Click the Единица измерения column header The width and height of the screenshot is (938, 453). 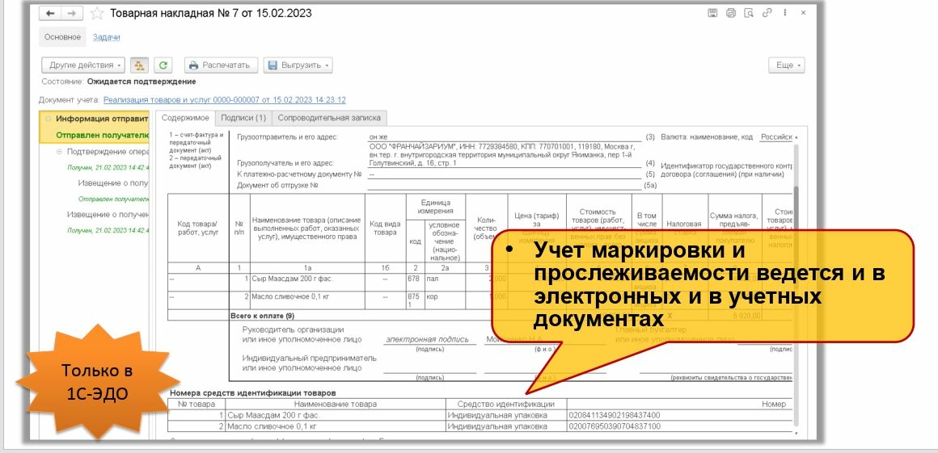(435, 206)
